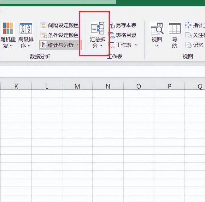Select column N header
The height and width of the screenshot is (202, 205).
tap(108, 86)
